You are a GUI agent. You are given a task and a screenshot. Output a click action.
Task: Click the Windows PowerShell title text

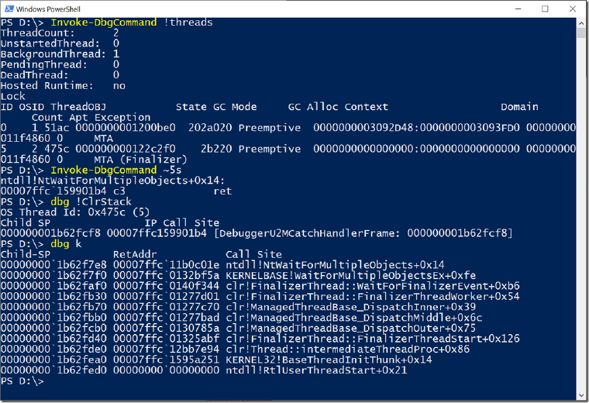[x=48, y=9]
